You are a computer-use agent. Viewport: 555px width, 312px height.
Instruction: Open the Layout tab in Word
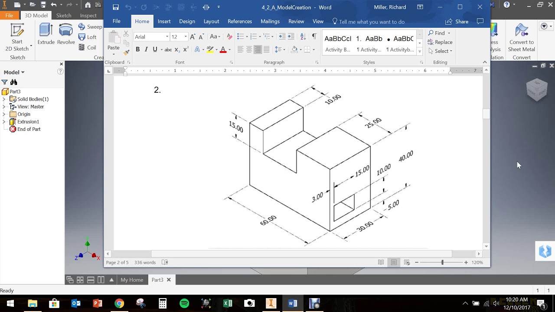tap(211, 21)
